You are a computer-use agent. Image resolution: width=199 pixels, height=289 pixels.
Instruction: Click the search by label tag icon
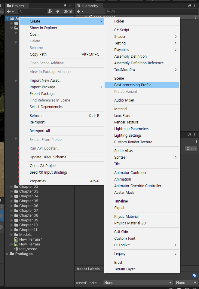[58, 11]
